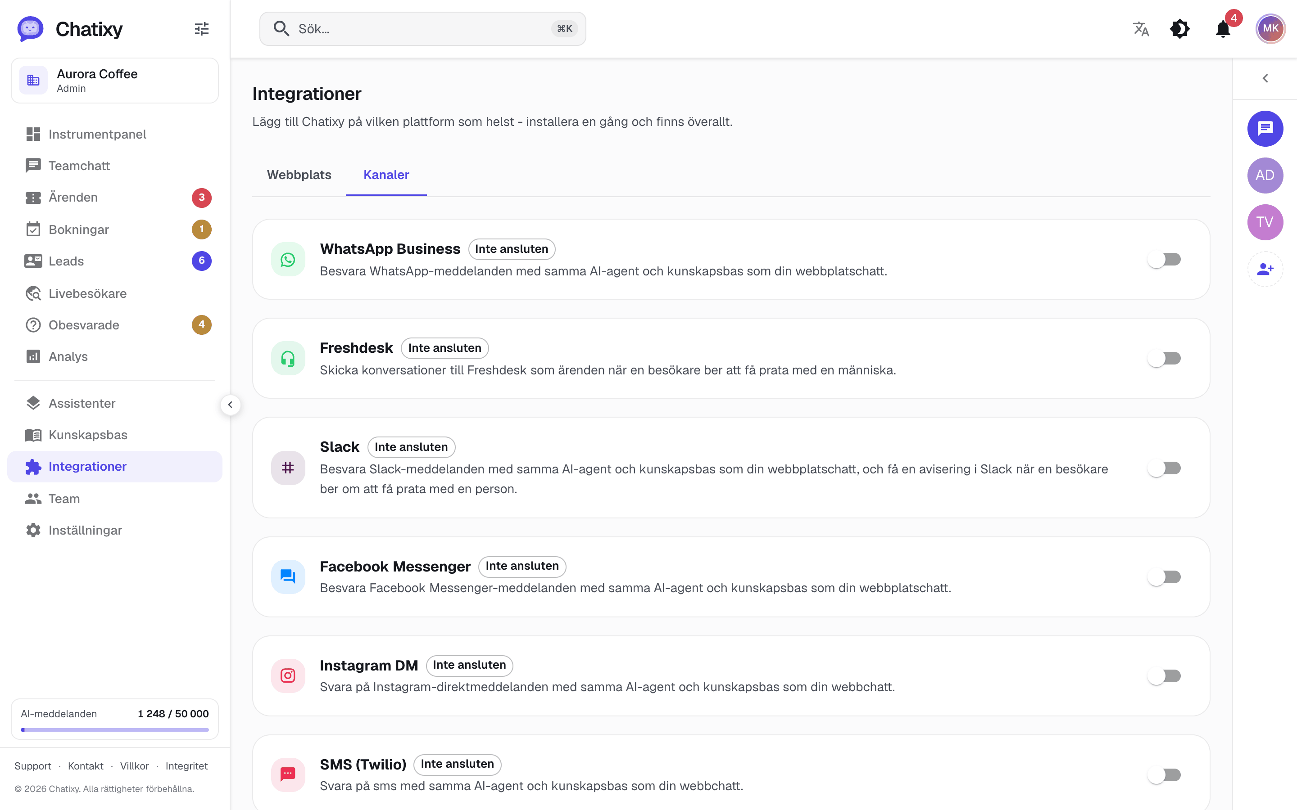Click the Bokningar badge showing 1
This screenshot has width=1297, height=810.
pyautogui.click(x=201, y=229)
